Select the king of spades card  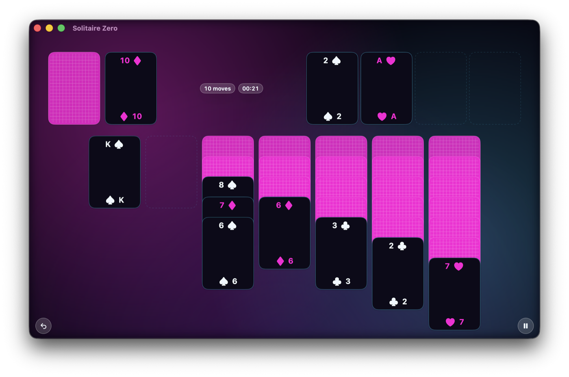coord(115,172)
